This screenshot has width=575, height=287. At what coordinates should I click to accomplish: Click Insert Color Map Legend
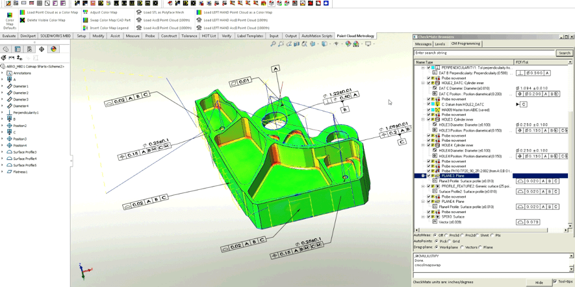pos(106,28)
